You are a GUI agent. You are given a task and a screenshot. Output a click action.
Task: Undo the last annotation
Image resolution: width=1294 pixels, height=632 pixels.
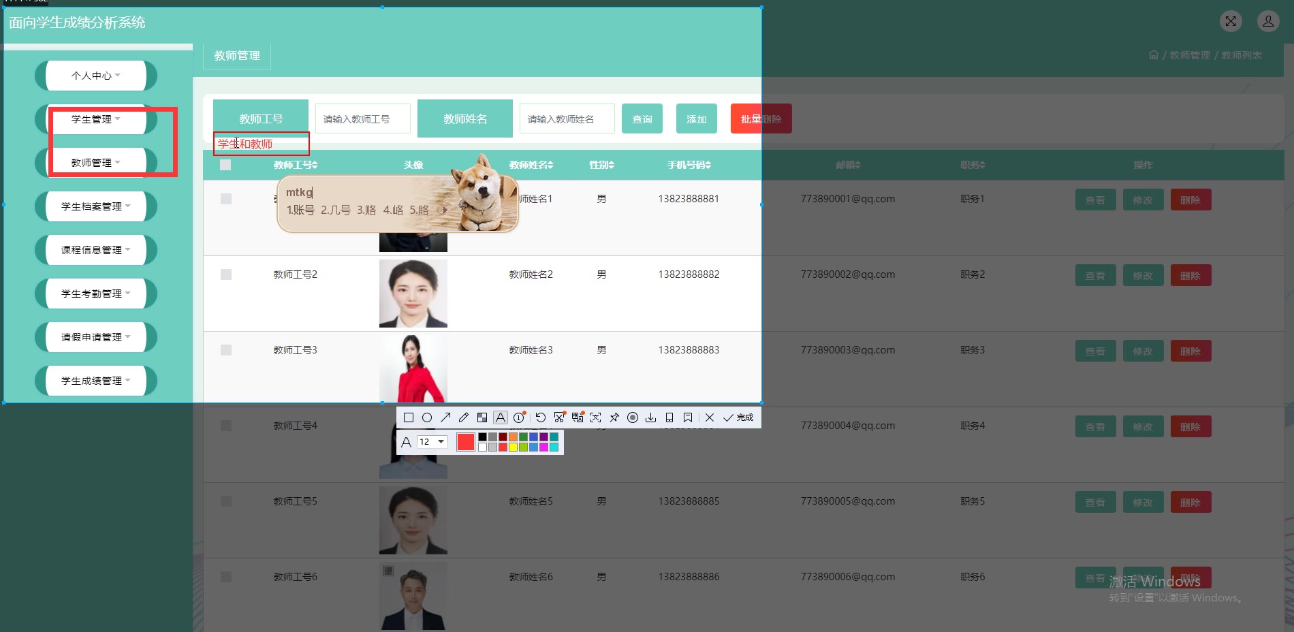[x=541, y=417]
